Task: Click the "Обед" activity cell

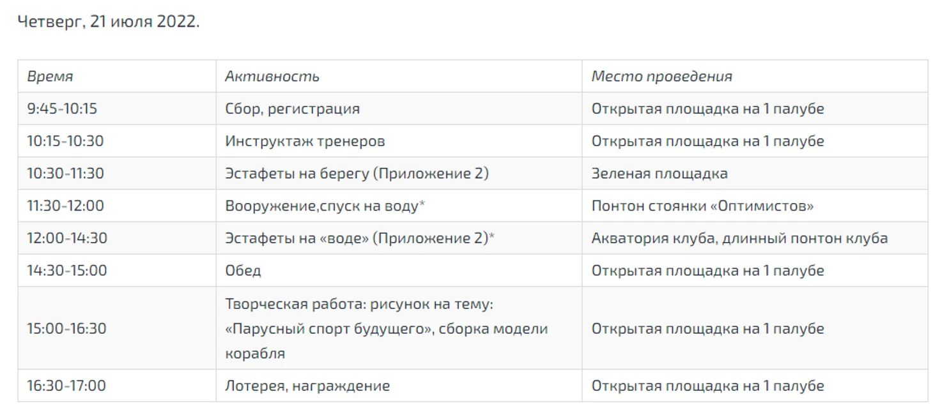Action: 243,271
